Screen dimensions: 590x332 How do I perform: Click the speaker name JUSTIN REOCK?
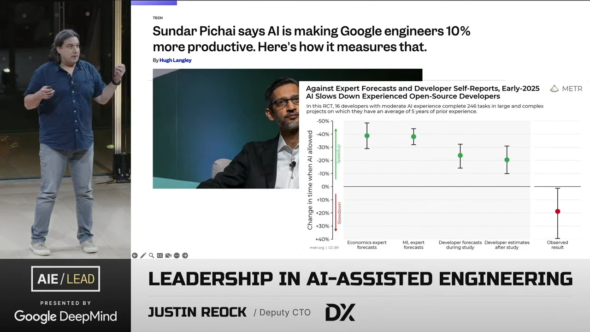[197, 313]
